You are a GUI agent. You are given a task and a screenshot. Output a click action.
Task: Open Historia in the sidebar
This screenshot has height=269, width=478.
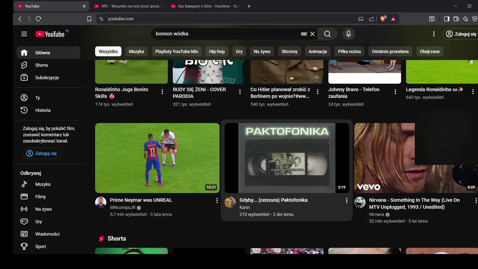point(49,110)
